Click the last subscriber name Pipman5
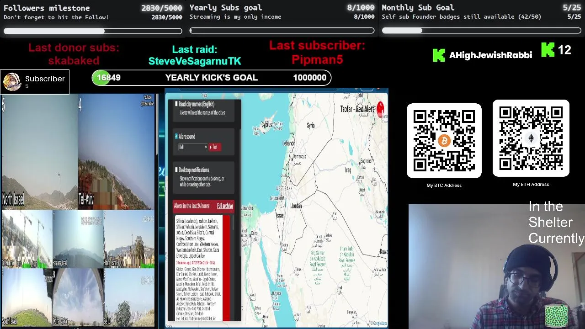The width and height of the screenshot is (585, 329). point(317,59)
